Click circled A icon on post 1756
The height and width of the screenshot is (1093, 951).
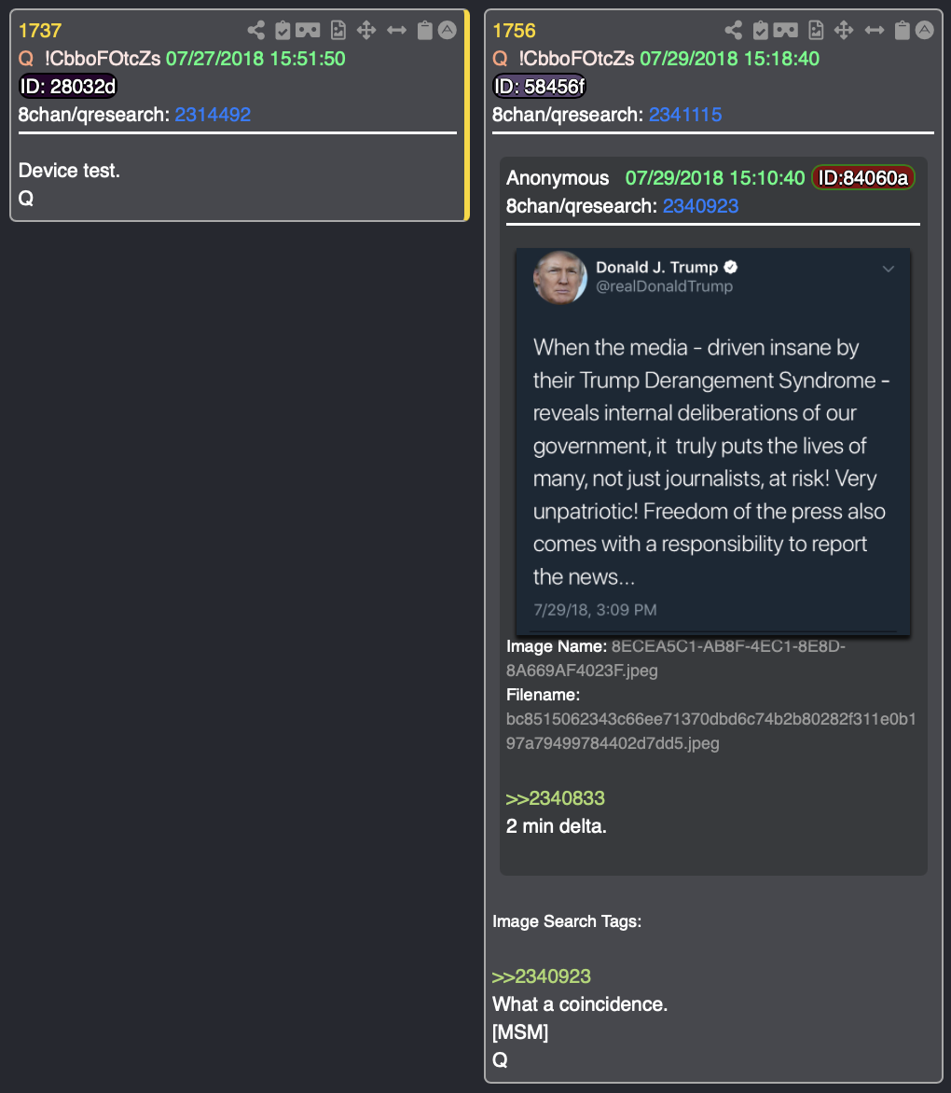pos(925,30)
